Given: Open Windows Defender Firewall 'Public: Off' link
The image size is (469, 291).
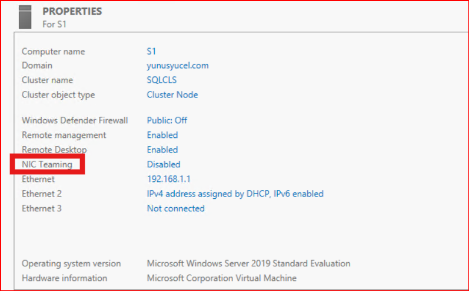Looking at the screenshot, I should [x=167, y=120].
